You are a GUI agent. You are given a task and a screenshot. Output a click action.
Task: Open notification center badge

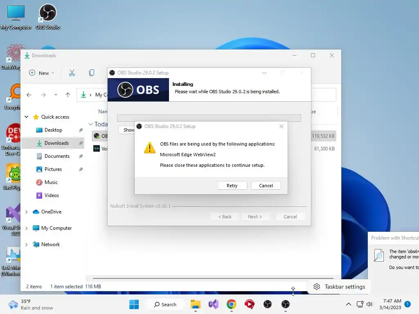(408, 304)
